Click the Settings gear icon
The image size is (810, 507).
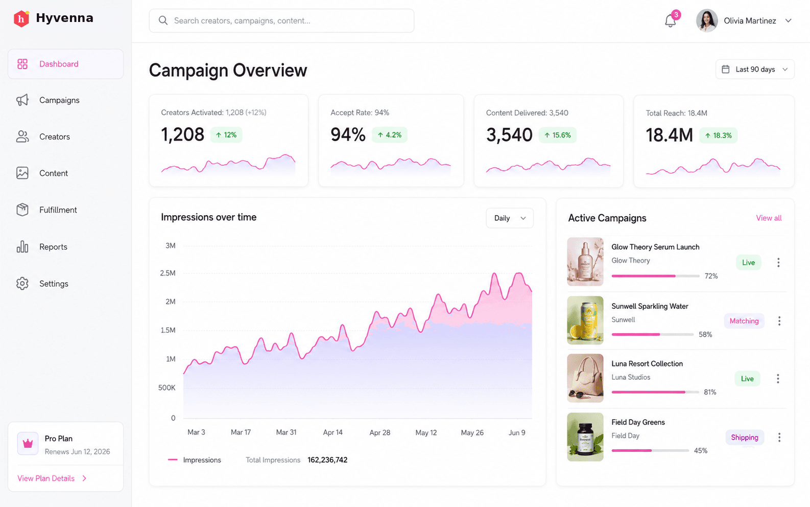tap(22, 284)
